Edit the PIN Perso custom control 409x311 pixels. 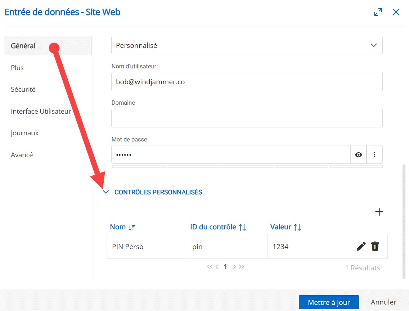[x=361, y=247]
